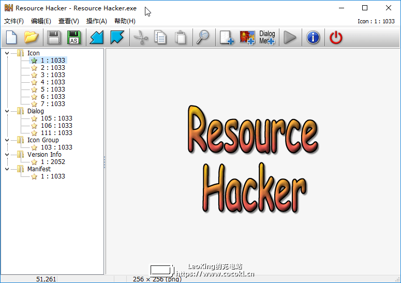This screenshot has width=401, height=283.
Task: Click the Cut scissors icon
Action: (x=141, y=37)
